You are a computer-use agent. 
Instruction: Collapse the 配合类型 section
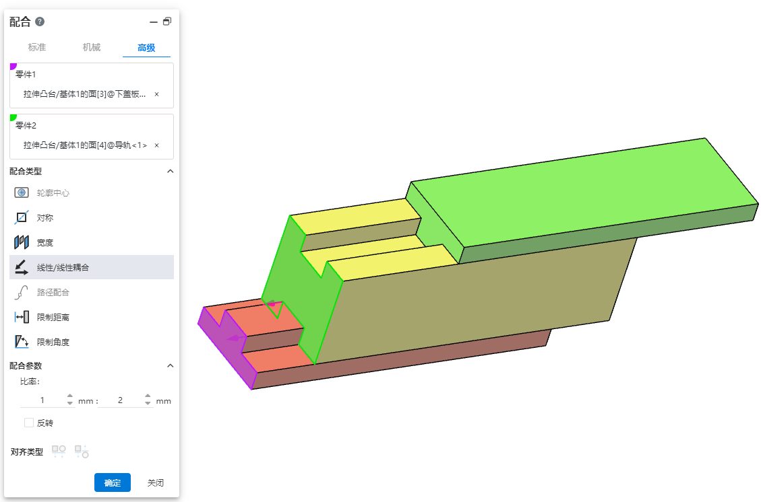point(170,172)
